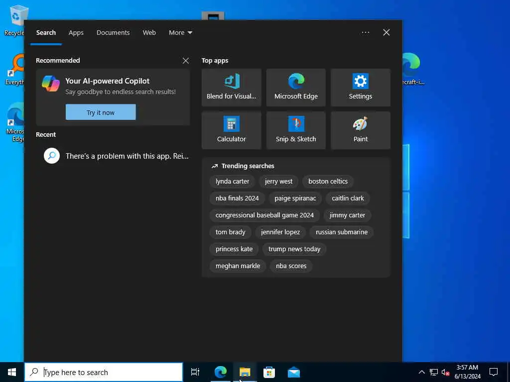Search trending topic paige spiranac

pyautogui.click(x=295, y=198)
